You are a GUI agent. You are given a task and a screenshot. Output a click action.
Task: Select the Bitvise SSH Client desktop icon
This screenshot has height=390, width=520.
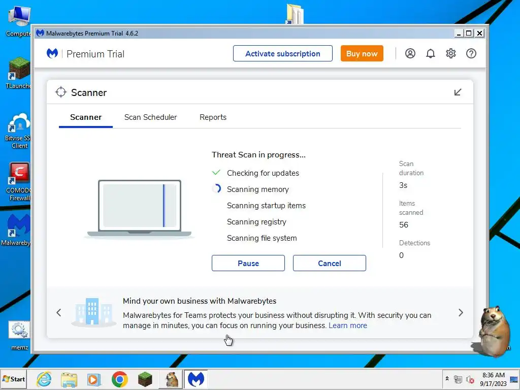coord(19,132)
